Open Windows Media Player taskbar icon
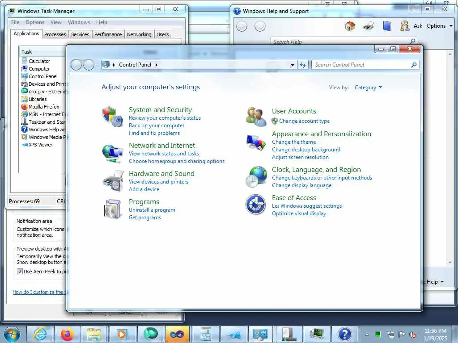 click(x=122, y=334)
